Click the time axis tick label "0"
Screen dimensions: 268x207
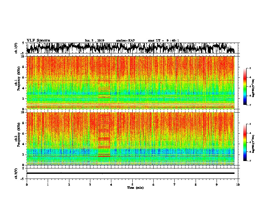coord(27,184)
